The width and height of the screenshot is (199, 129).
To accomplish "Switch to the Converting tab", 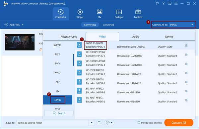I will (x=90, y=25).
